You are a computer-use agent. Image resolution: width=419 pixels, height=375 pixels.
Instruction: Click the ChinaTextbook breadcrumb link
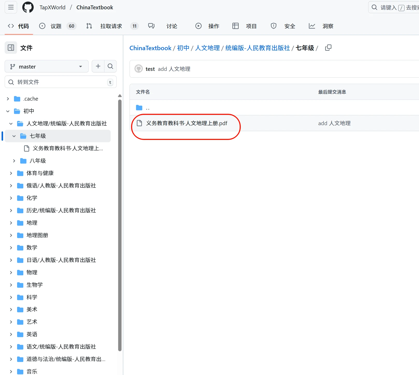pyautogui.click(x=150, y=48)
